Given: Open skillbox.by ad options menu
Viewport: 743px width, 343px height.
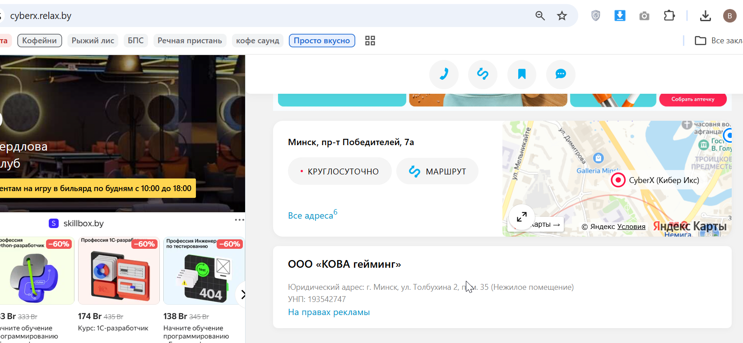Looking at the screenshot, I should [x=239, y=220].
